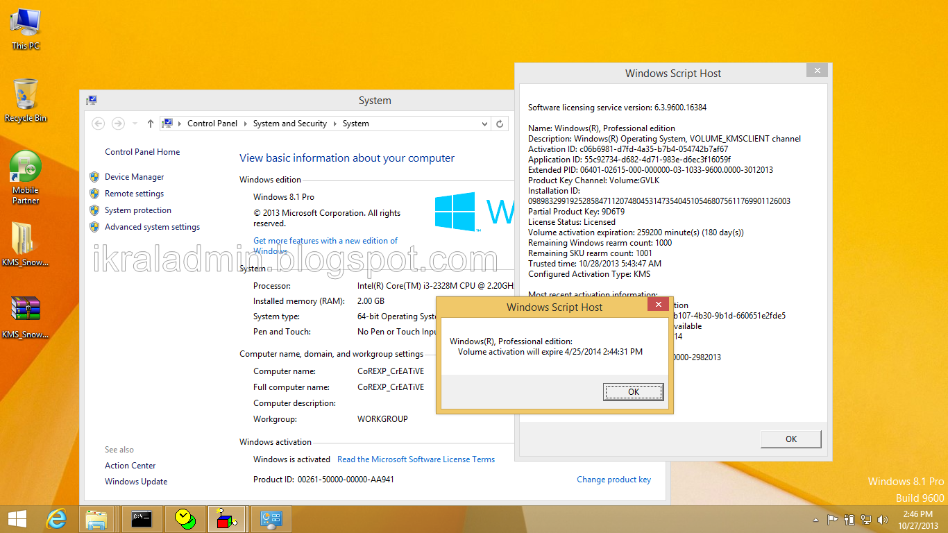
Task: Open Control Panel Home link
Action: click(142, 152)
